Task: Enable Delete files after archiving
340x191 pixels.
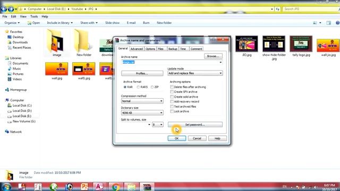Action: click(x=172, y=87)
